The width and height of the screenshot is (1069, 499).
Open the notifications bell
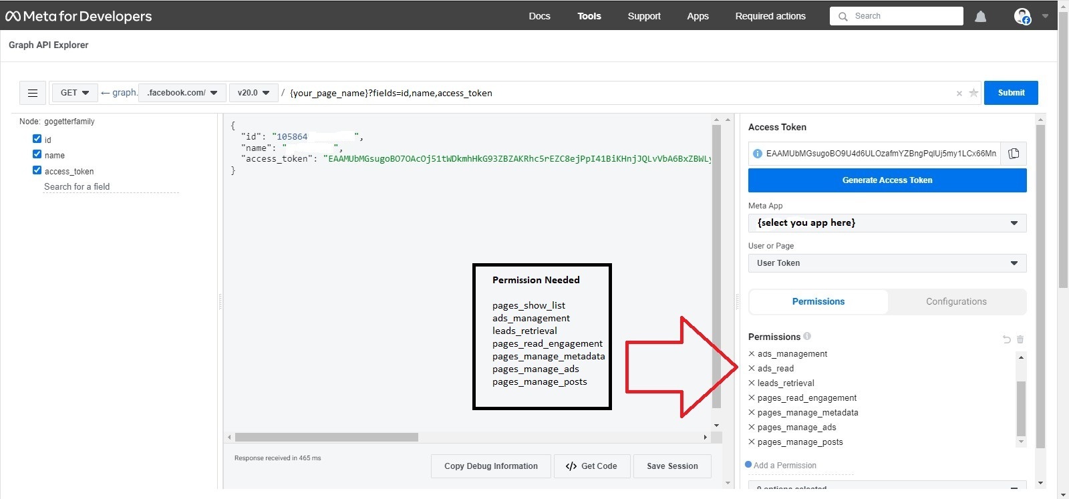click(980, 16)
